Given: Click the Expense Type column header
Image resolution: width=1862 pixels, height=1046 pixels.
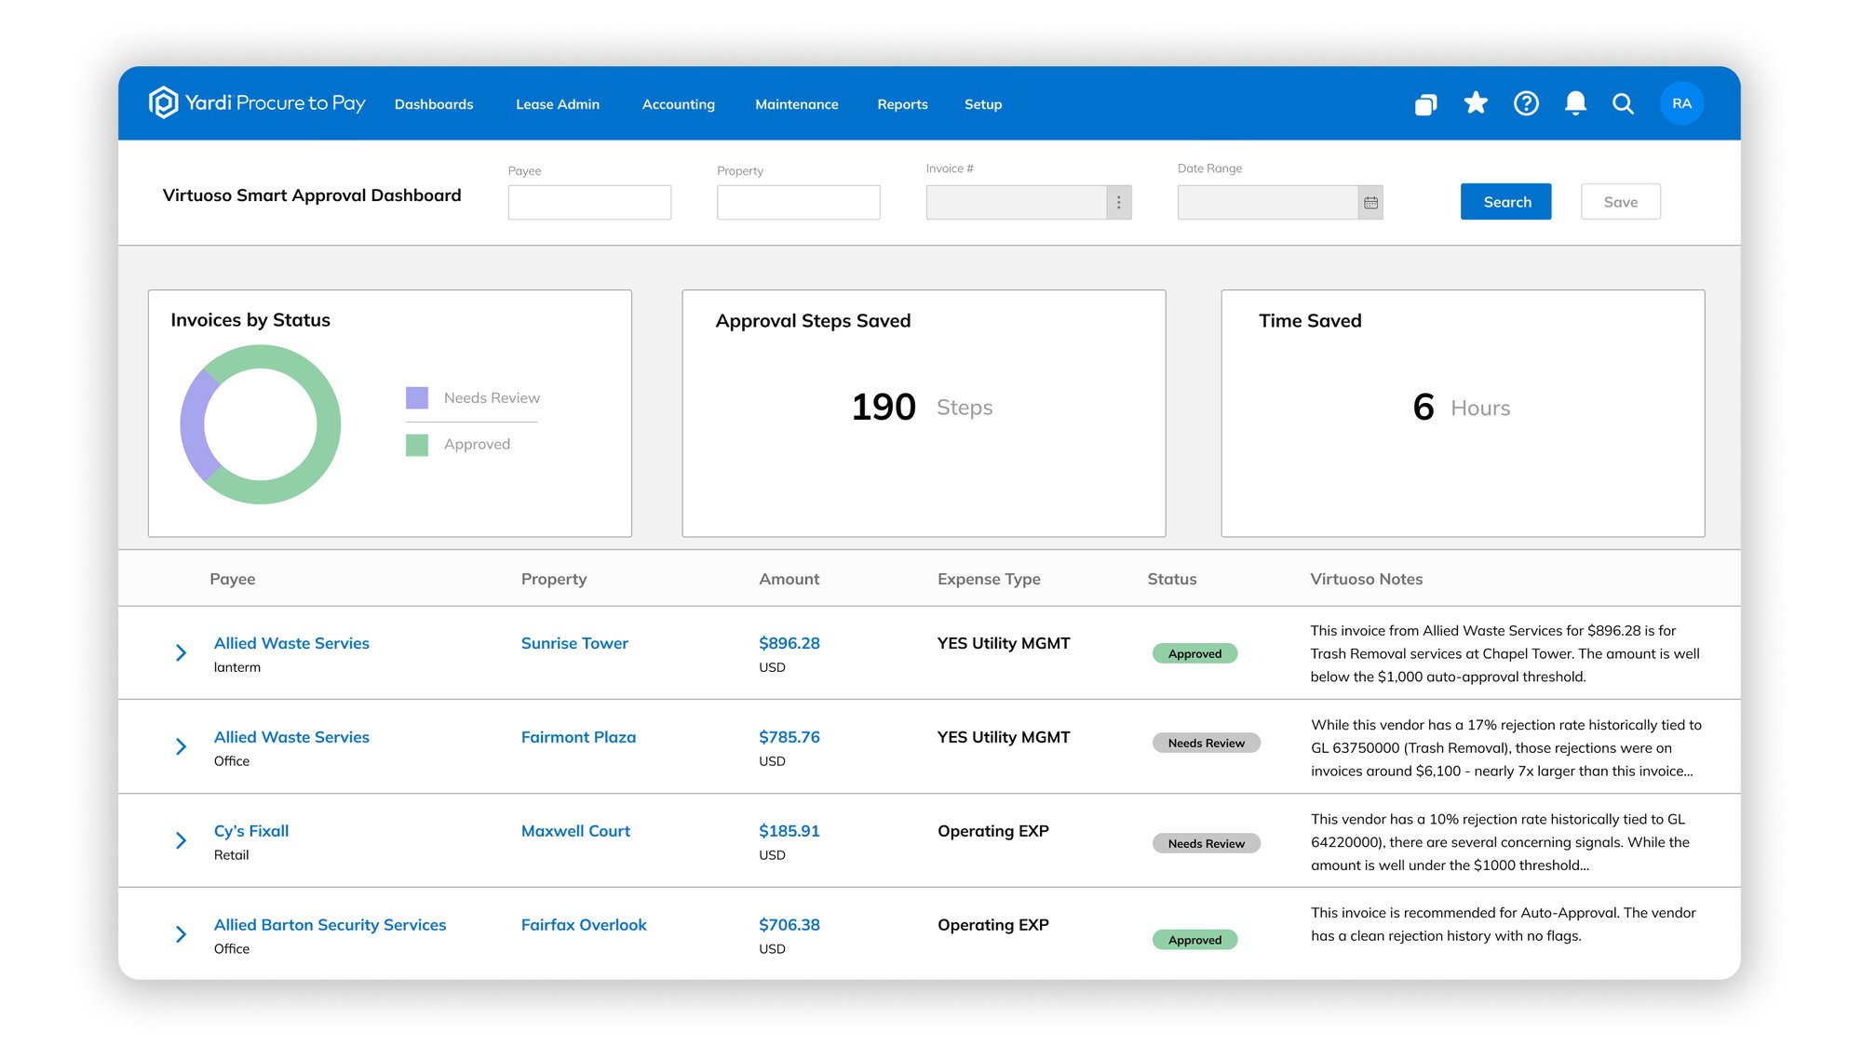Looking at the screenshot, I should coord(989,579).
